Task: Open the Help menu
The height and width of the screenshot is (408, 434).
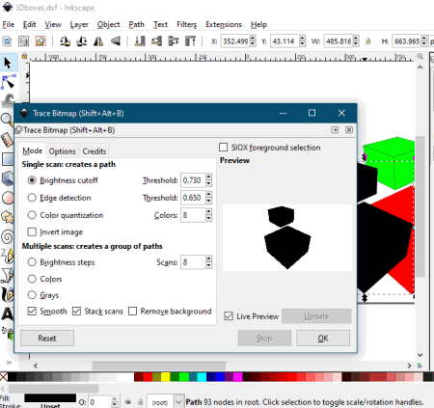Action: tap(258, 24)
